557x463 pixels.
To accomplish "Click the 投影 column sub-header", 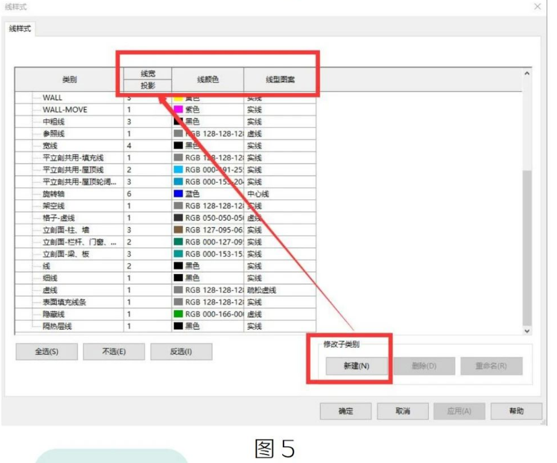I will click(x=148, y=85).
